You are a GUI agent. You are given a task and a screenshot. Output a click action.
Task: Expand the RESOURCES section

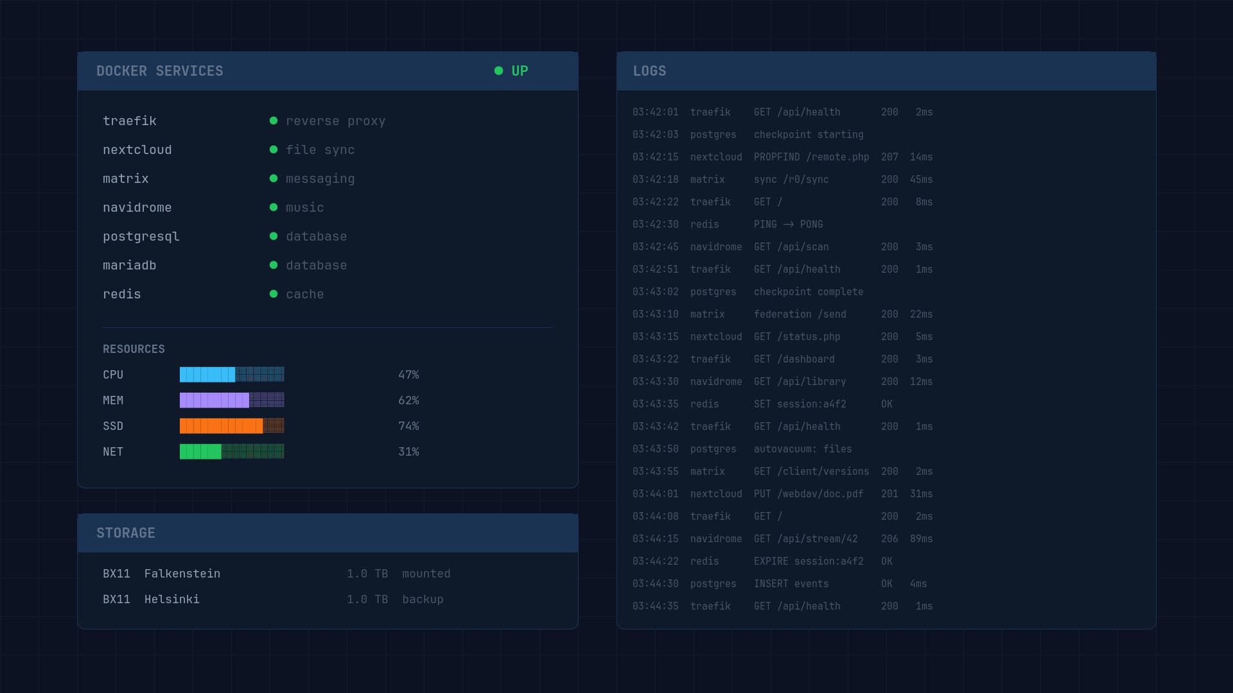(x=134, y=348)
